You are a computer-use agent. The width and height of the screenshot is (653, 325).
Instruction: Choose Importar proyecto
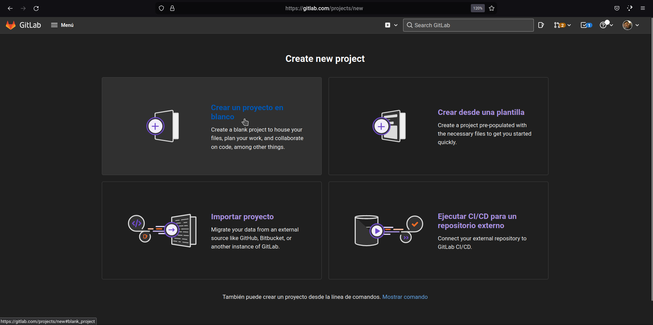point(242,217)
